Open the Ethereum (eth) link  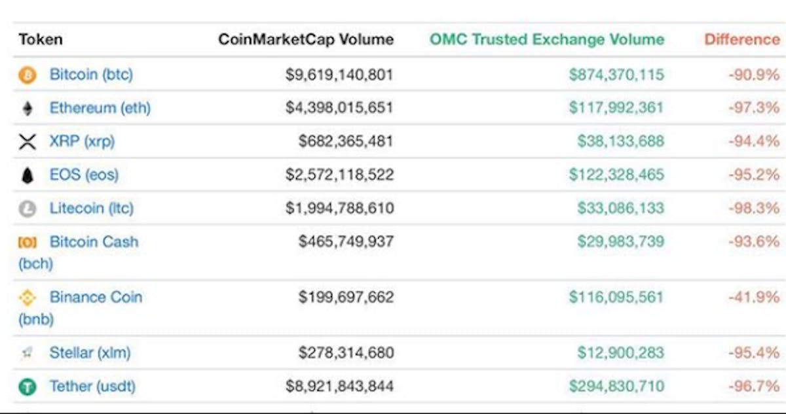[x=100, y=108]
